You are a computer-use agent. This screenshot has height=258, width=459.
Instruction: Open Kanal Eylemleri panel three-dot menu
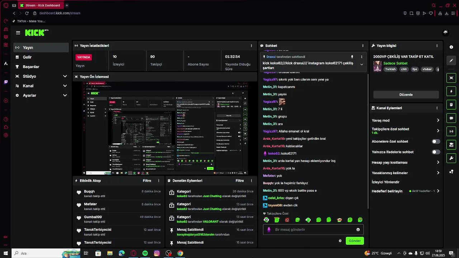pos(437,108)
